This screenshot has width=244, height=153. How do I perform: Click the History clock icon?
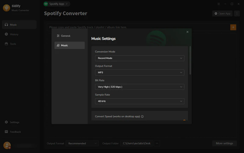tap(6, 34)
